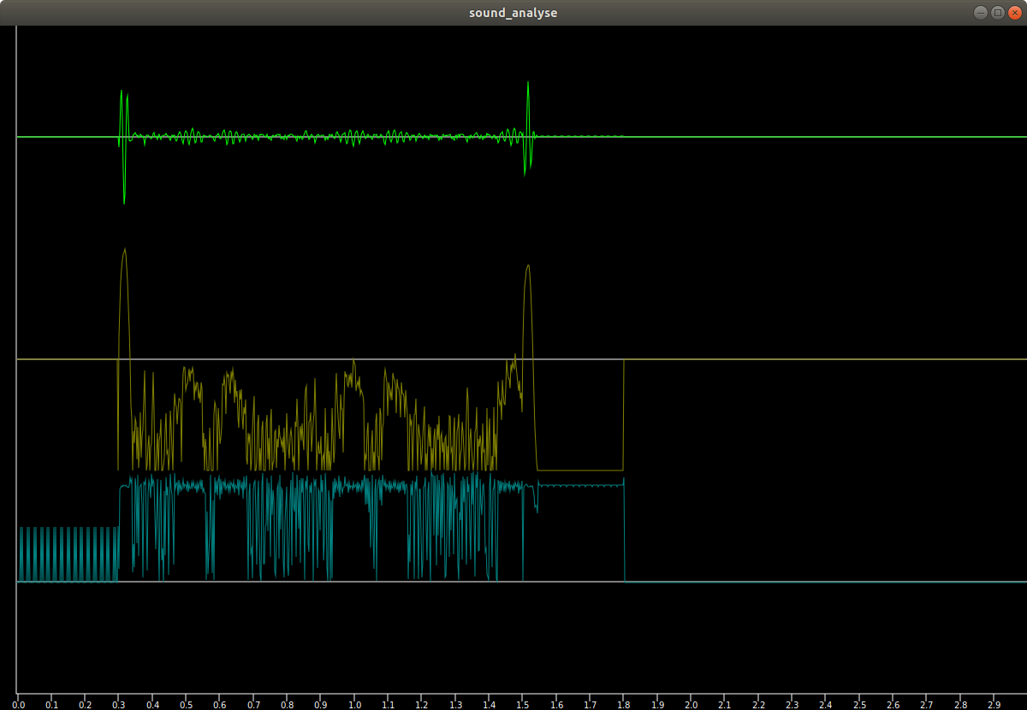Image resolution: width=1027 pixels, height=710 pixels.
Task: Select the 2.5 time axis label
Action: 859,704
